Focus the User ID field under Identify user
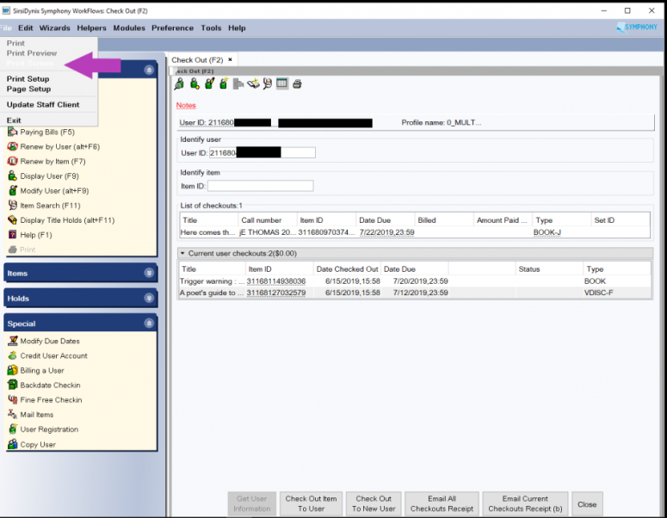This screenshot has height=518, width=667. pos(262,152)
